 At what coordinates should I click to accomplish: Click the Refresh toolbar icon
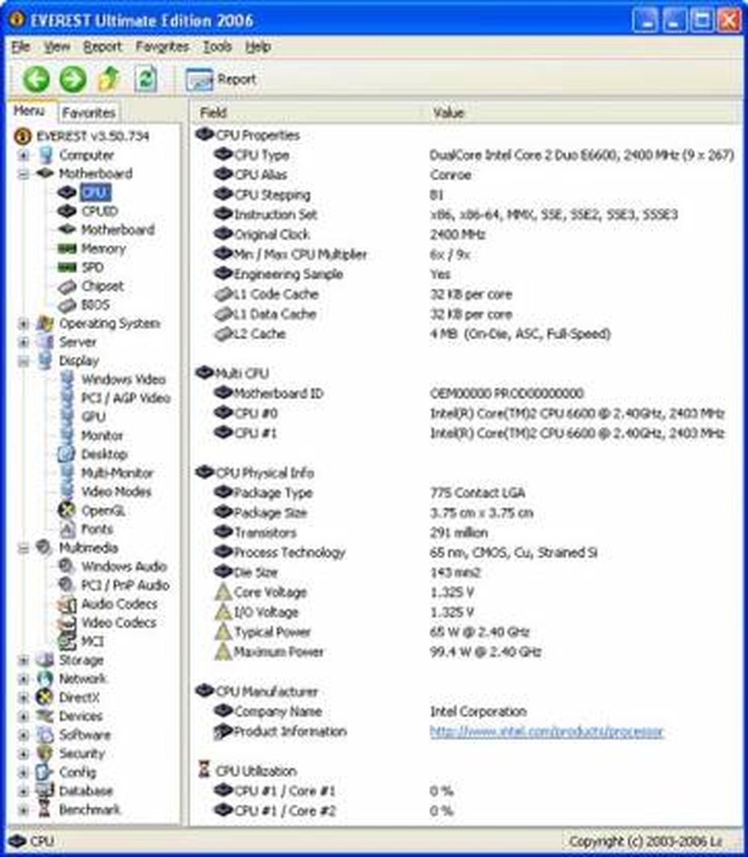pyautogui.click(x=145, y=79)
